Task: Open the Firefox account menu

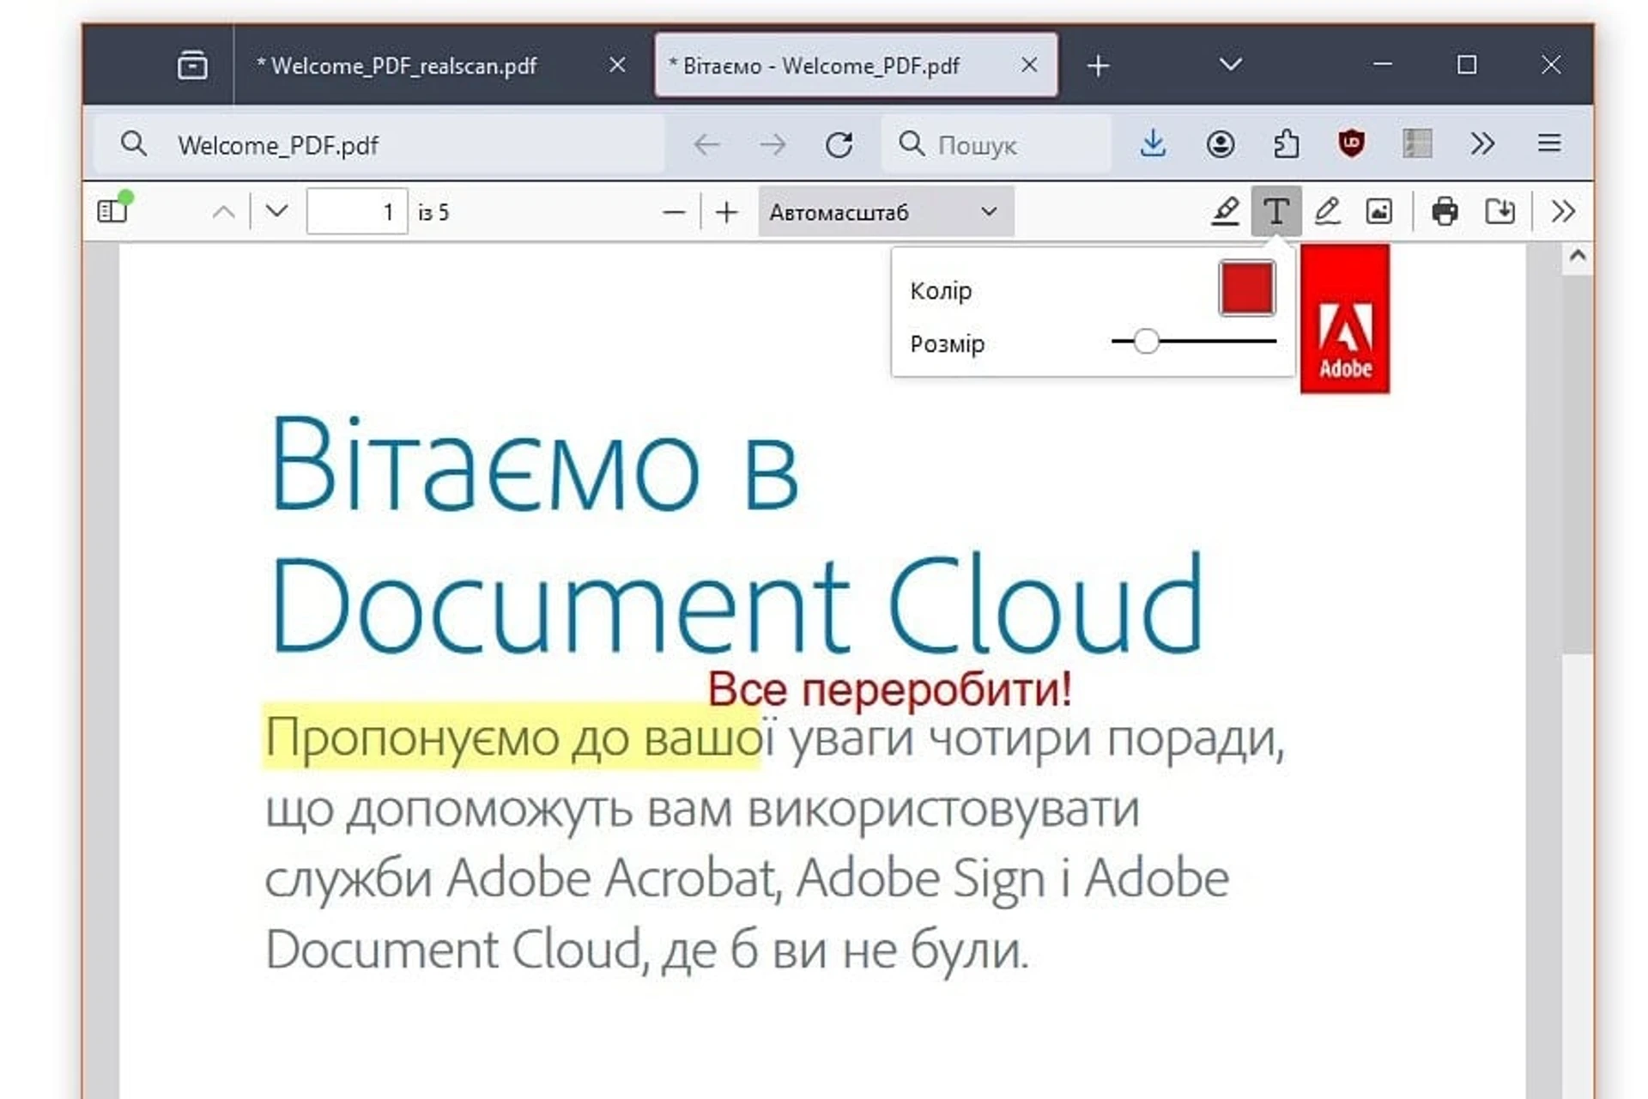Action: pos(1220,143)
